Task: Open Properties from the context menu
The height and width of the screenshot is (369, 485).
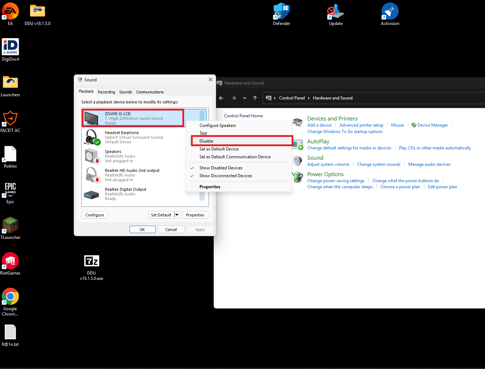Action: [x=239, y=187]
